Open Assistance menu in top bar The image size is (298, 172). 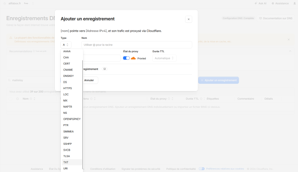280,3
